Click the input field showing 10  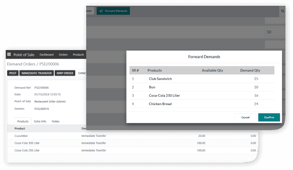click(275, 32)
